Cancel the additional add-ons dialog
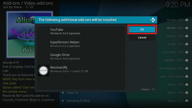Image resolution: width=192 pixels, height=108 pixels. [142, 37]
